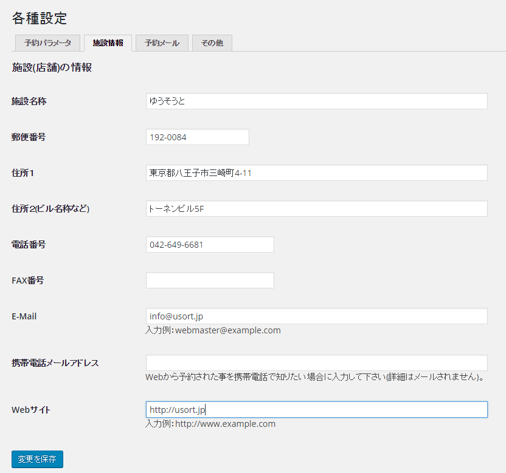Focus the 郵便番号 field showing 192-0084

[197, 137]
